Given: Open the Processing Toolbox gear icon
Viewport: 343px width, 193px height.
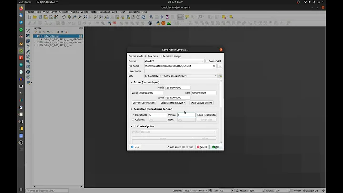Looking at the screenshot, I should click(162, 17).
